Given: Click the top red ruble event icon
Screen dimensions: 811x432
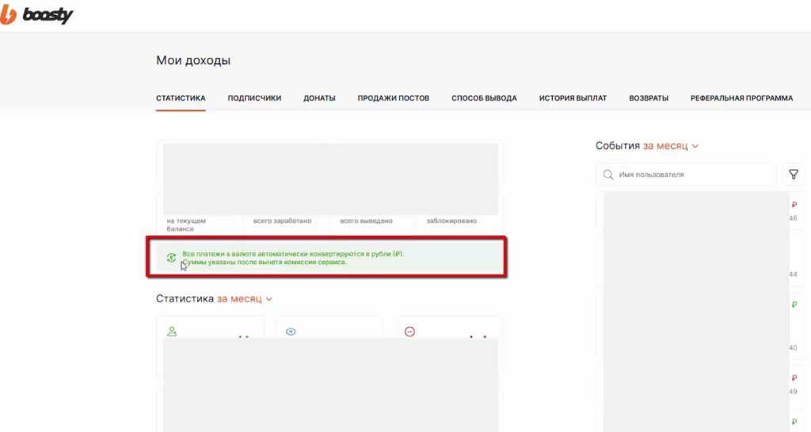Looking at the screenshot, I should (x=794, y=205).
